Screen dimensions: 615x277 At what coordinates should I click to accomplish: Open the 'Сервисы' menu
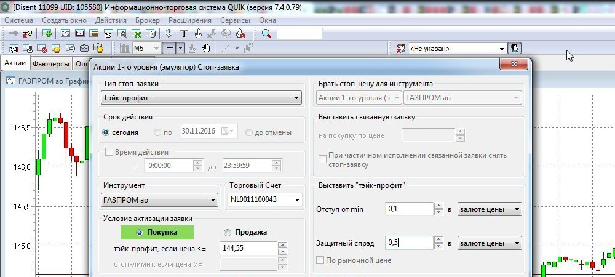coord(235,20)
